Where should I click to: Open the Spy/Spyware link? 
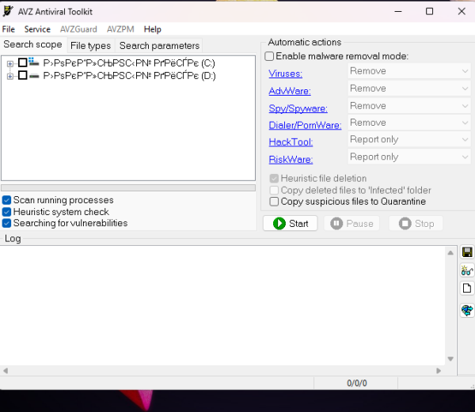(x=298, y=108)
